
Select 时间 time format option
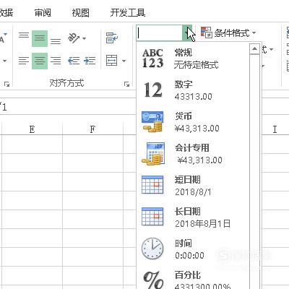coord(193,249)
